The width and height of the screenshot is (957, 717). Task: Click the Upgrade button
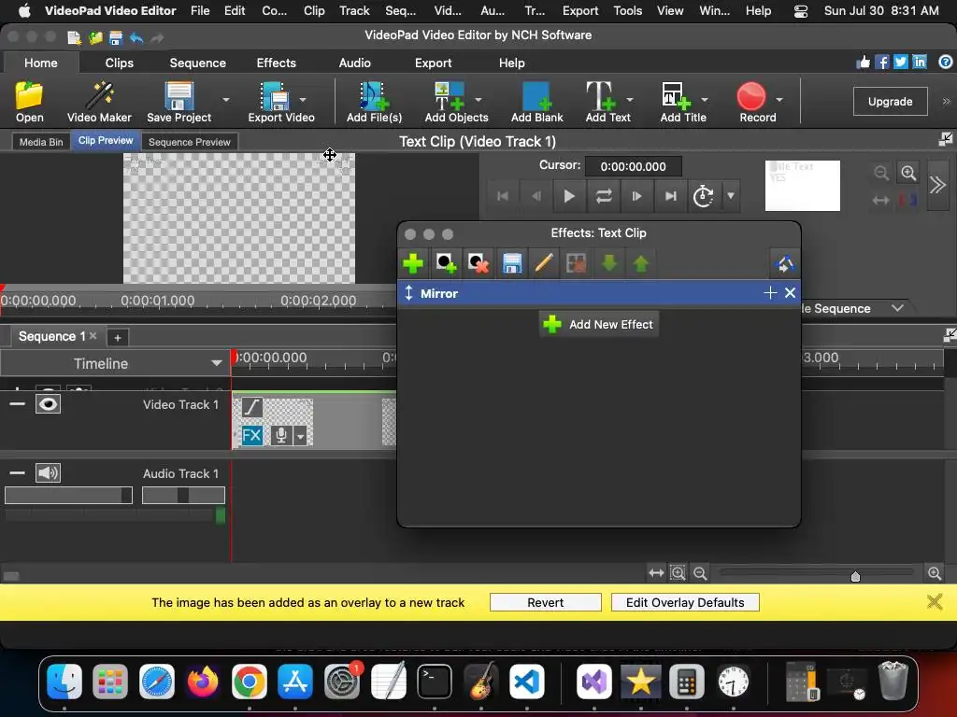(x=890, y=101)
